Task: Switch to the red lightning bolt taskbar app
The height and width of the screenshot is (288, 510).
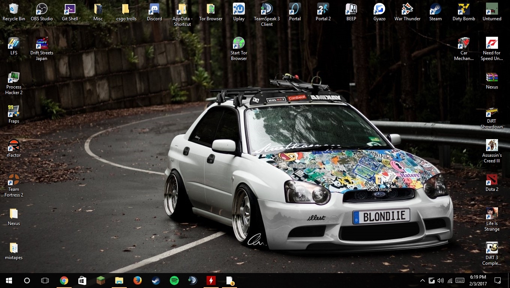Action: tap(211, 280)
